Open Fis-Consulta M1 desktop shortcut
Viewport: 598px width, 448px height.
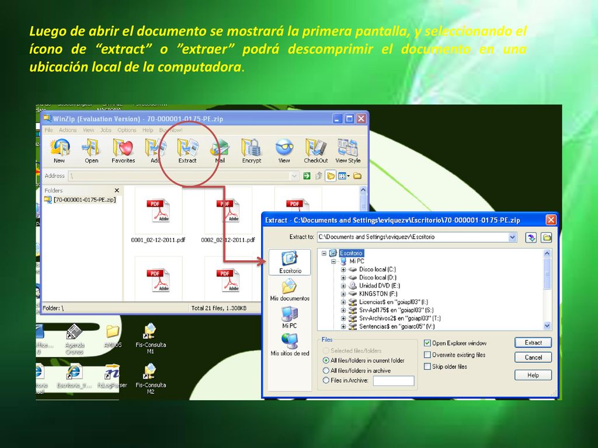(x=151, y=339)
